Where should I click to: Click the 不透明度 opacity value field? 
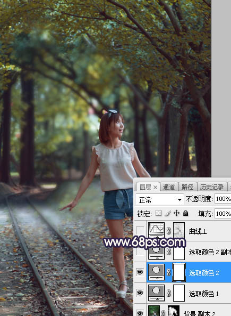pyautogui.click(x=223, y=199)
